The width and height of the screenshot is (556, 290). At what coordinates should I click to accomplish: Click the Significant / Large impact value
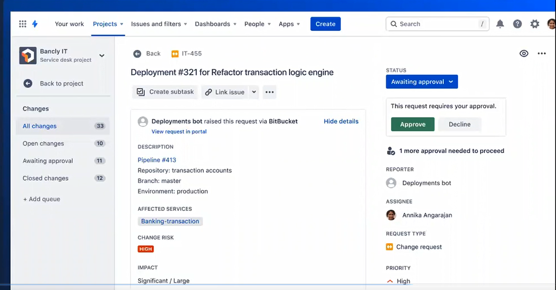(164, 281)
